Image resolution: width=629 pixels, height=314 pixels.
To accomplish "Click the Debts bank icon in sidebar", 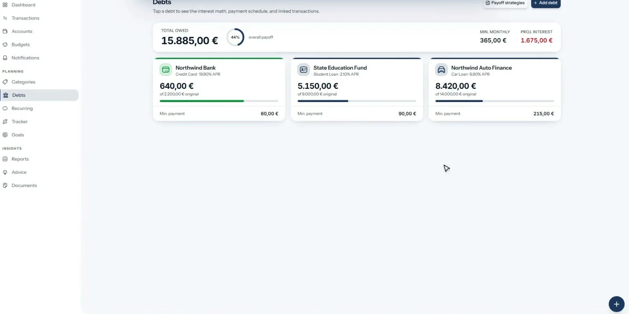I will 6,95.
